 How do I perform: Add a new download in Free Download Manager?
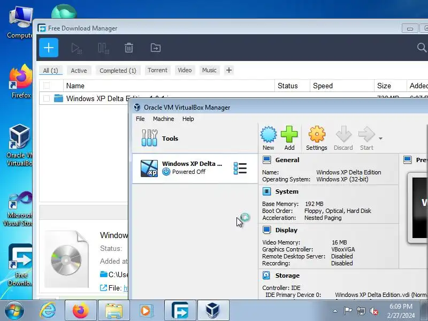point(49,48)
